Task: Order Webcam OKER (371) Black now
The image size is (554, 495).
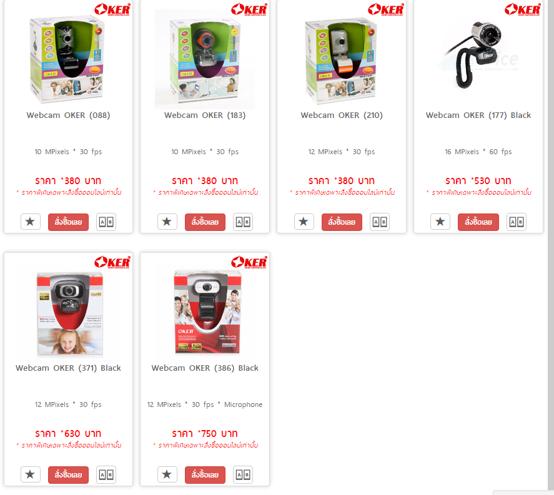Action: point(68,475)
